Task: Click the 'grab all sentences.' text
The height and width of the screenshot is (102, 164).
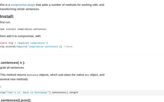Action: click(x=12, y=68)
